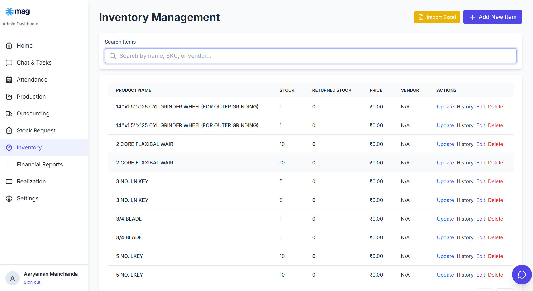Screen dimensions: 533x291
Task: Click the user avatar for Aaryaman Manchanda
Action: click(12, 278)
